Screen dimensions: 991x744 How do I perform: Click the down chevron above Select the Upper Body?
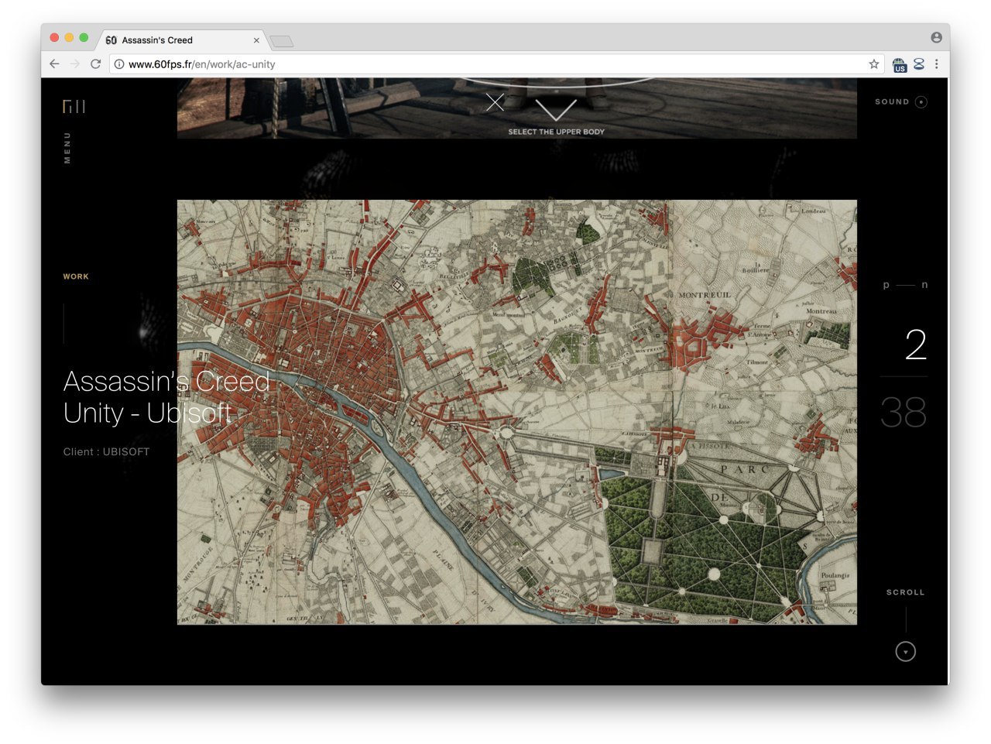point(556,109)
